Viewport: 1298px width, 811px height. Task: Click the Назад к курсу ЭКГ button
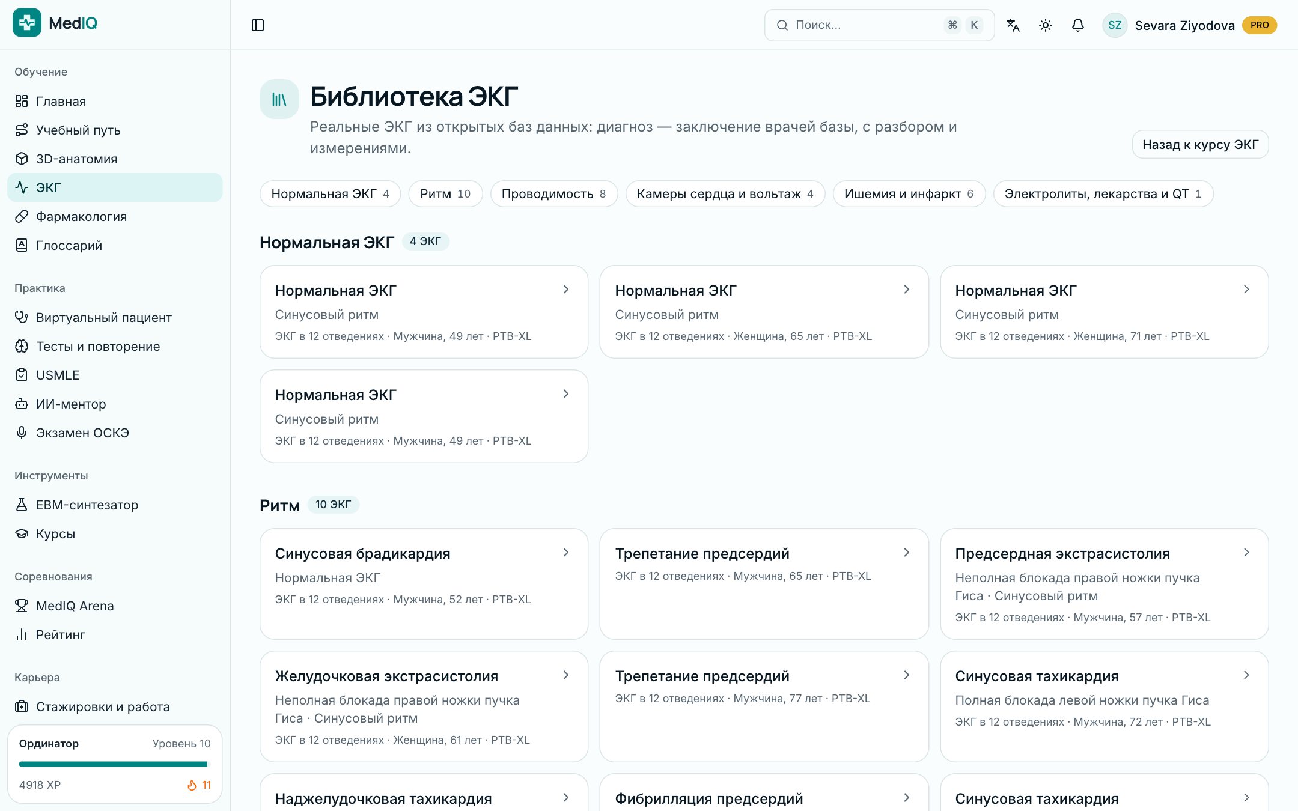(x=1200, y=144)
